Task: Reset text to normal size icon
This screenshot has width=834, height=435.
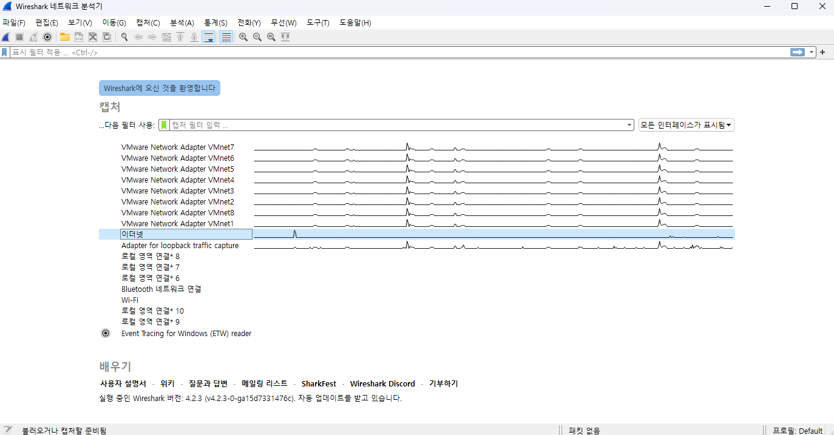Action: (271, 37)
